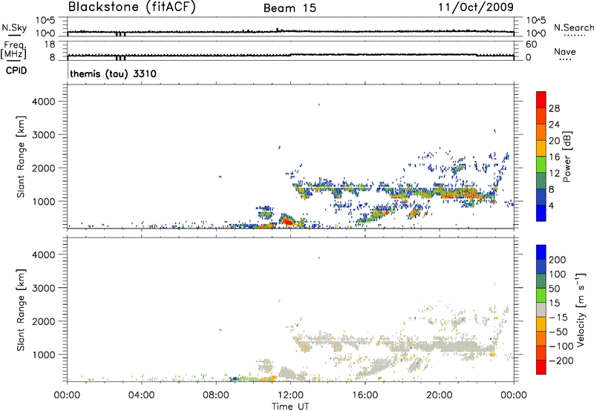Screen dimensions: 594x411
Task: Select the "-200" label on Velocity colorbar
Action: pyautogui.click(x=561, y=361)
